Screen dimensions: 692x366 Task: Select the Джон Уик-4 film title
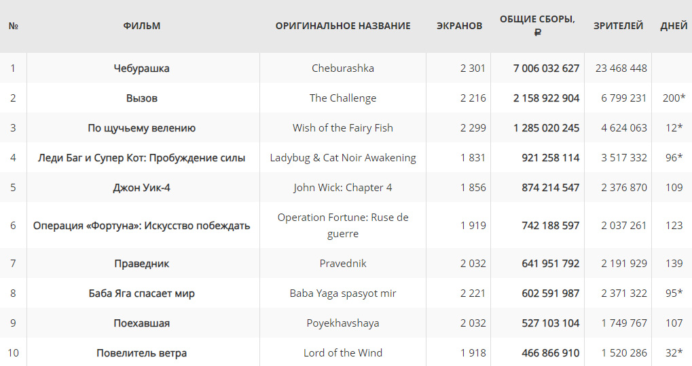click(141, 188)
